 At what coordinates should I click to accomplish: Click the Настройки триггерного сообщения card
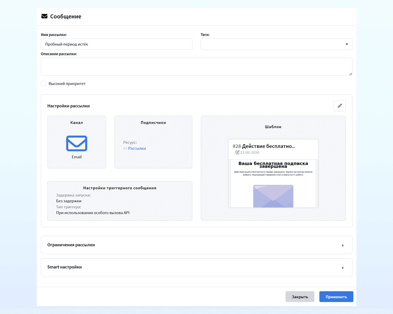point(120,201)
